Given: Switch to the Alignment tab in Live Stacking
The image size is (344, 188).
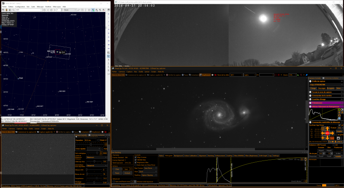Looking at the screenshot, I should click(x=203, y=155).
